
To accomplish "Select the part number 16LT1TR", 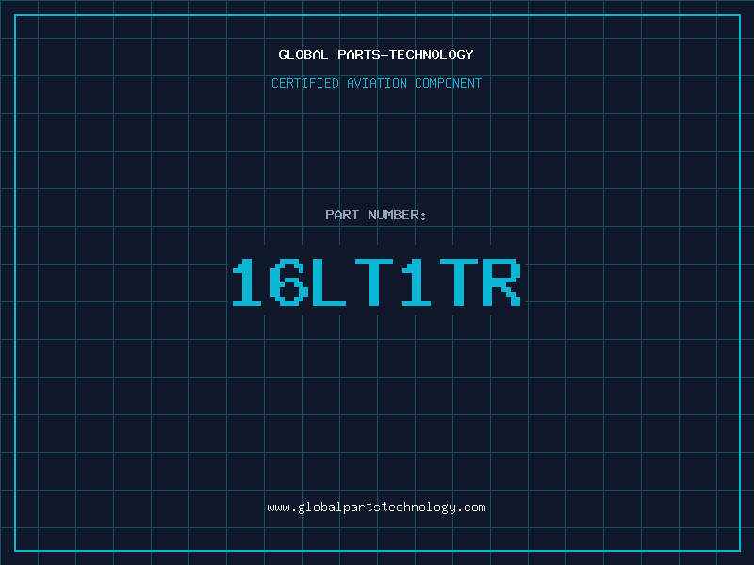I will [376, 282].
